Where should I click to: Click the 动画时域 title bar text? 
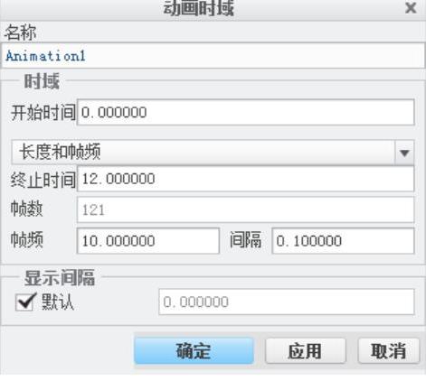pyautogui.click(x=199, y=8)
